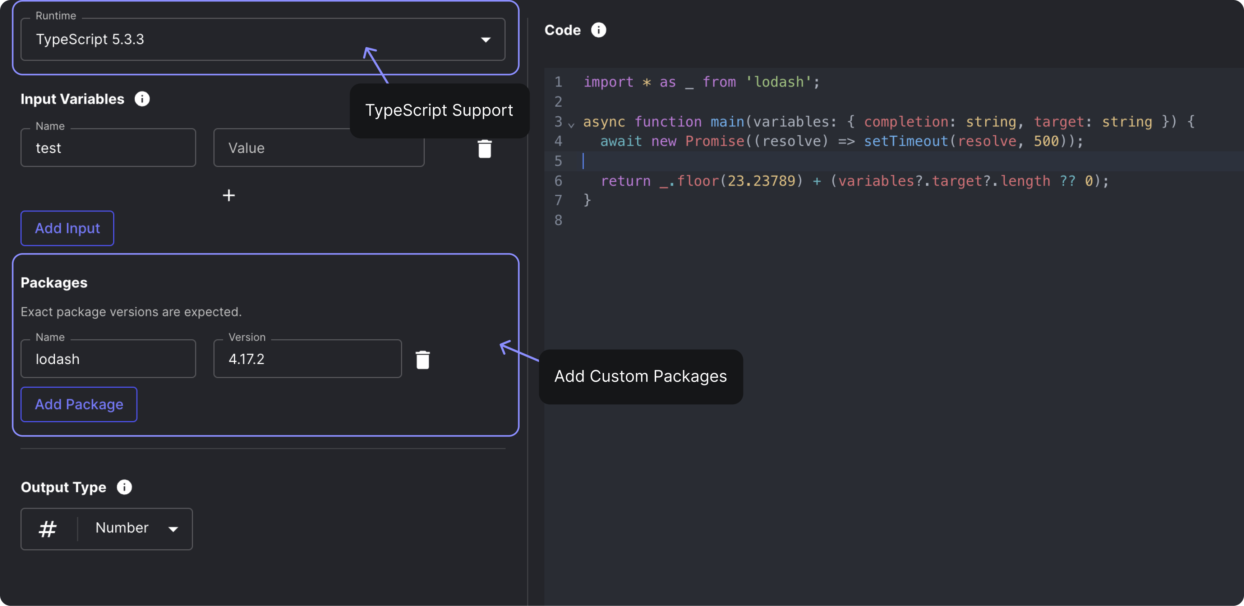1244x606 pixels.
Task: Focus the input variable Name field
Action: click(108, 148)
